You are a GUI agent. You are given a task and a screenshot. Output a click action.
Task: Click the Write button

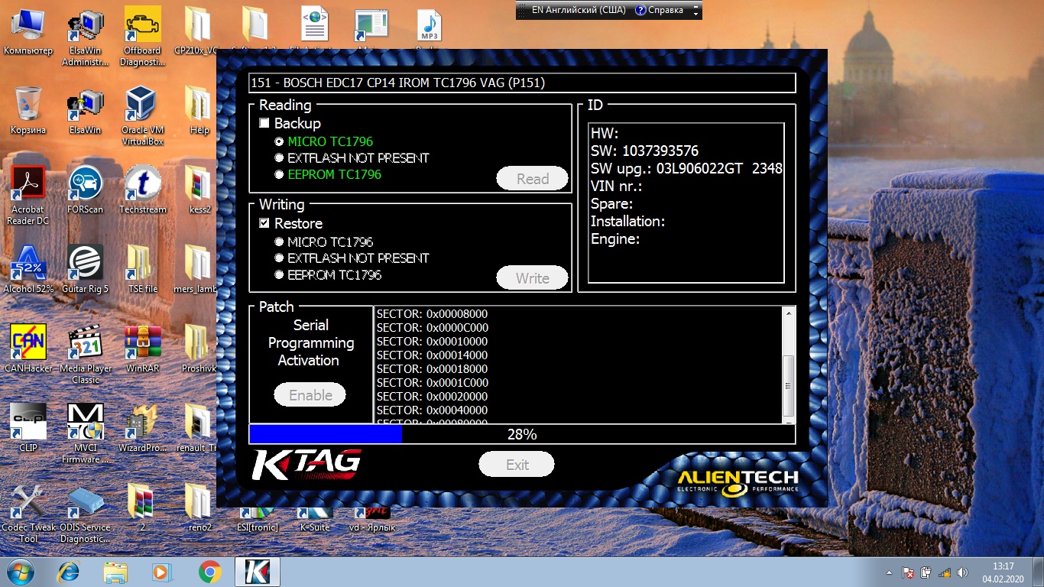(533, 278)
